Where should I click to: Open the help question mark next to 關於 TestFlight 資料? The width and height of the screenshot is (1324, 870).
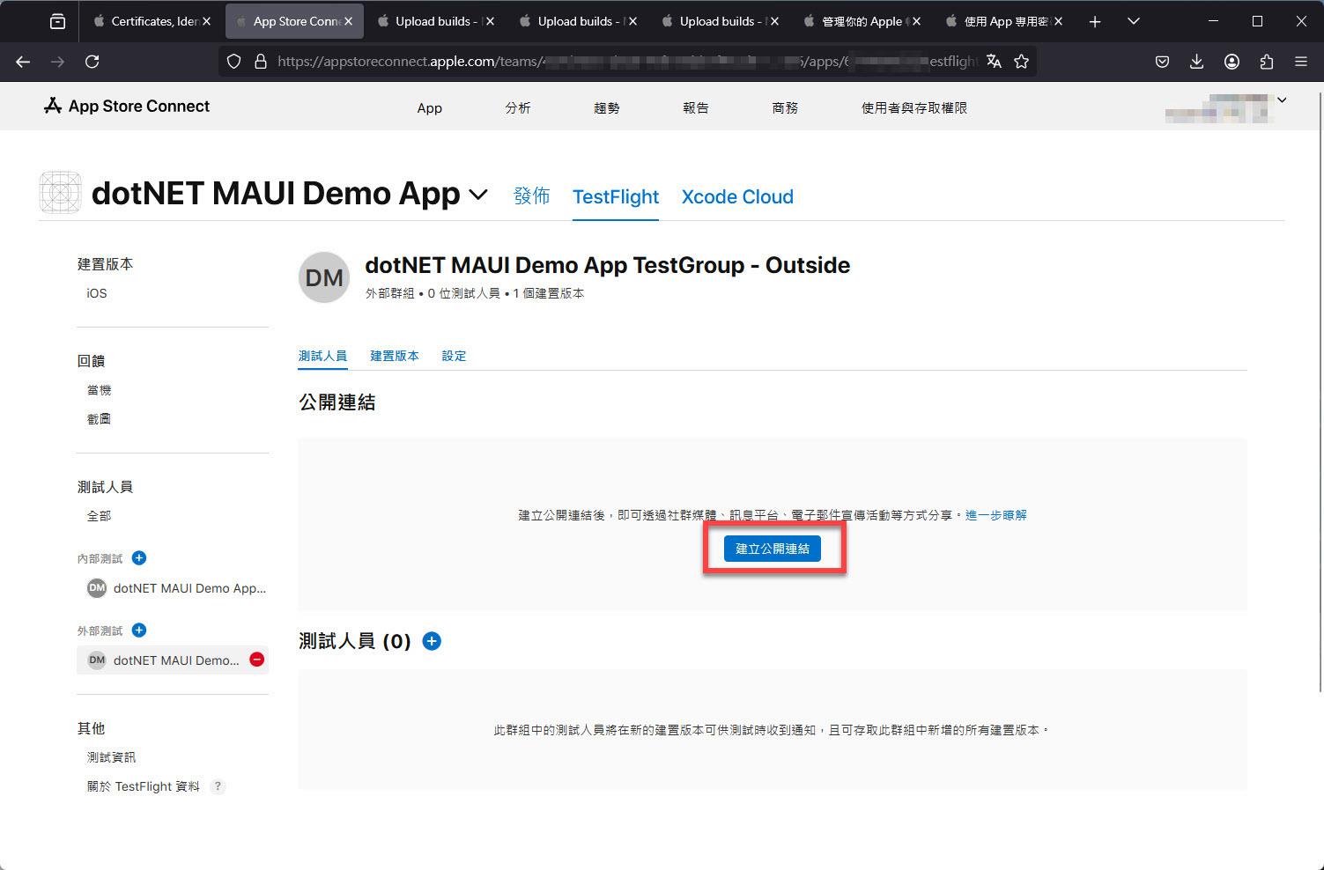pos(218,786)
